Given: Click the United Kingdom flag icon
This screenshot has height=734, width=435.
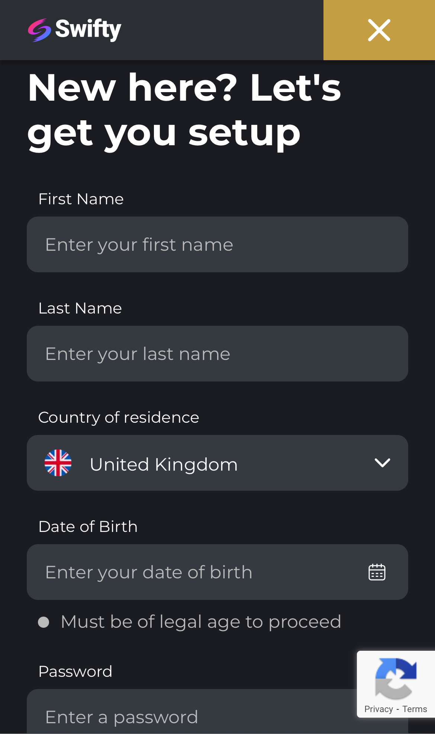Looking at the screenshot, I should 58,463.
